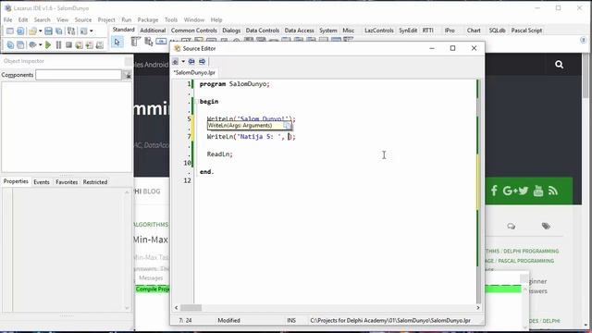This screenshot has width=592, height=333.
Task: Click the 'ReadLn;' code line
Action: pyautogui.click(x=220, y=154)
